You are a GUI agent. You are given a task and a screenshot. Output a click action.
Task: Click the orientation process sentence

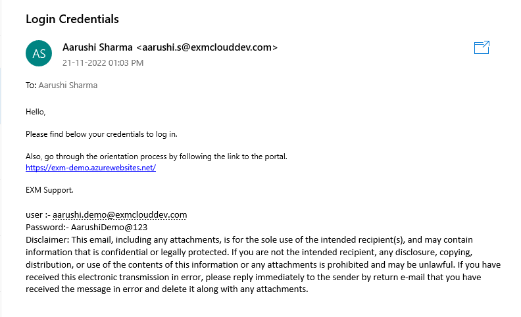(157, 157)
